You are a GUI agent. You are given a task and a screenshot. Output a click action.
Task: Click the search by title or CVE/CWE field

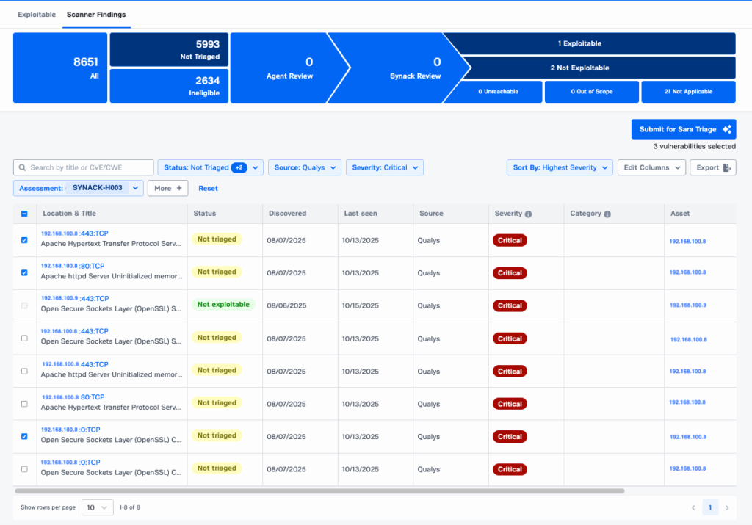click(x=90, y=167)
